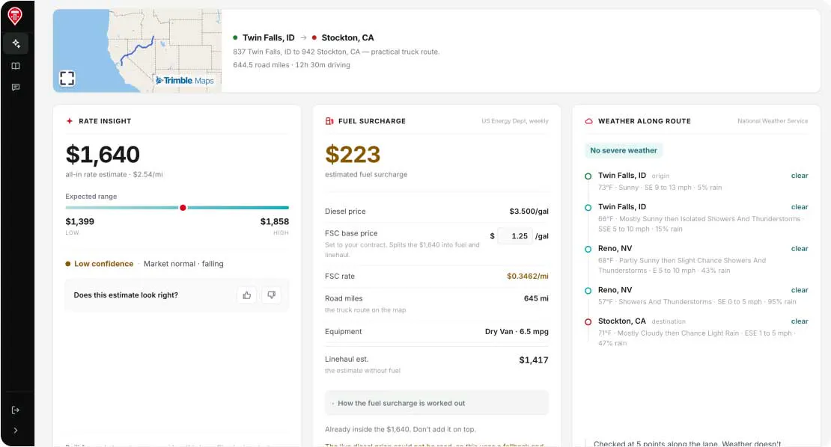The height and width of the screenshot is (447, 831).
Task: Click the No severe weather badge
Action: click(623, 151)
